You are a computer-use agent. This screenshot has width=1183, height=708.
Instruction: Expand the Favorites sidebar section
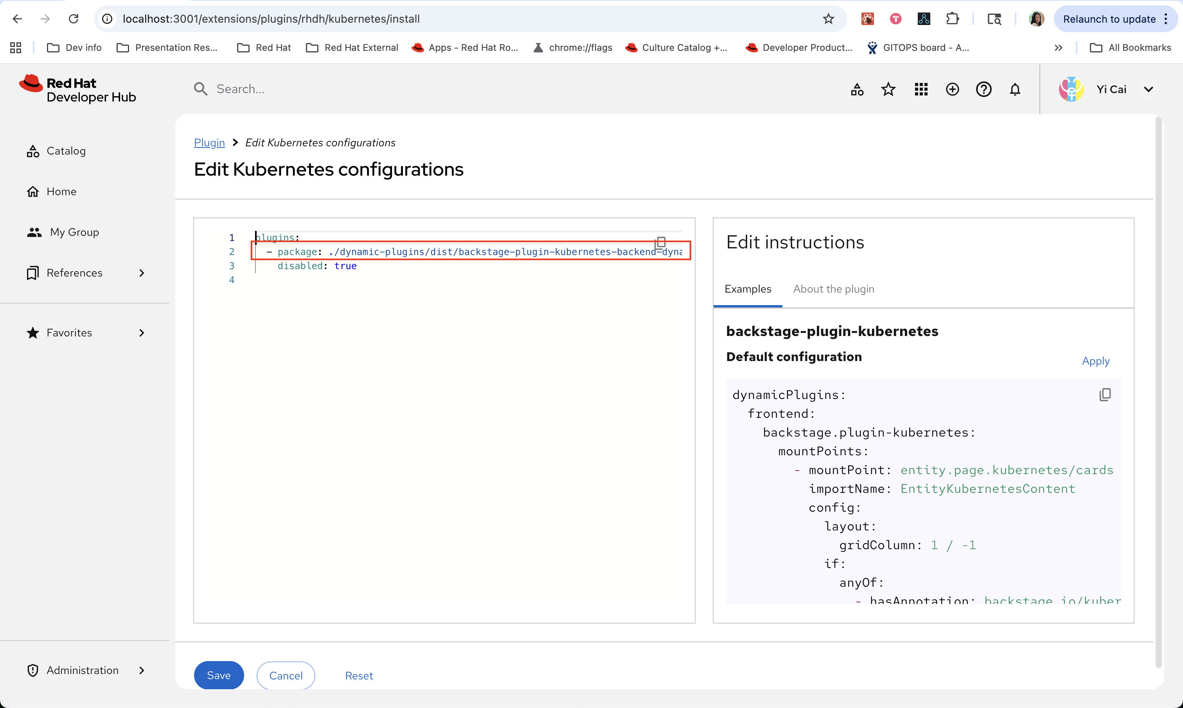pyautogui.click(x=141, y=333)
